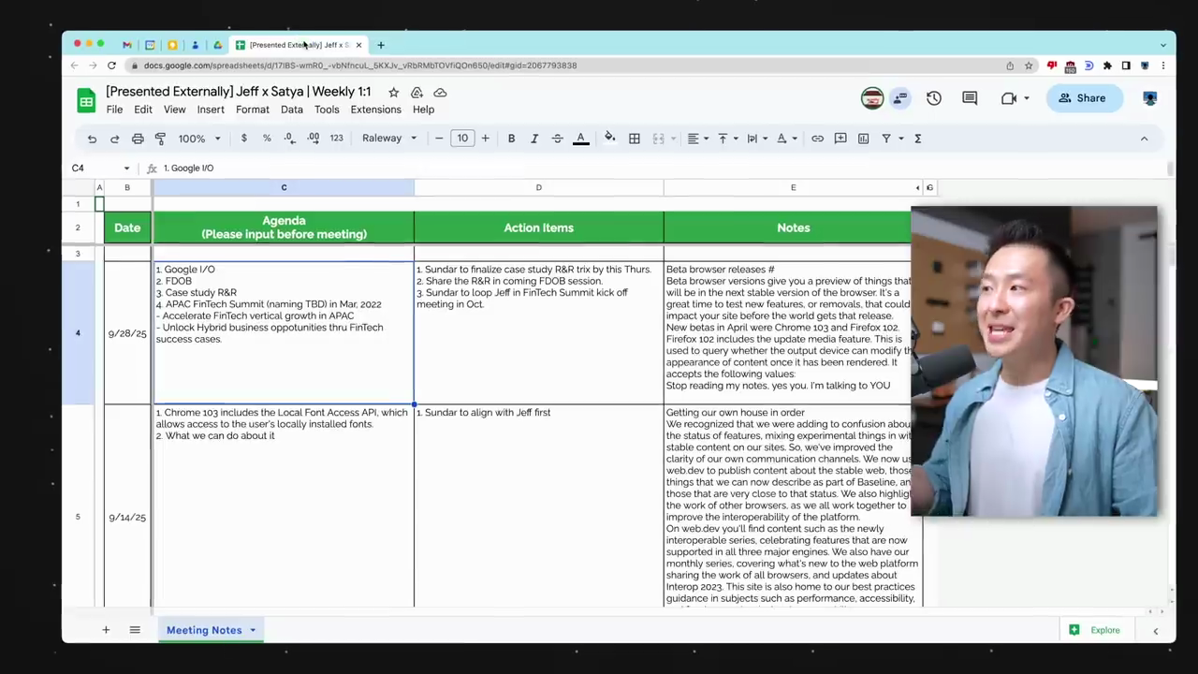This screenshot has height=674, width=1198.
Task: Insert a chart from the toolbar
Action: coord(863,139)
